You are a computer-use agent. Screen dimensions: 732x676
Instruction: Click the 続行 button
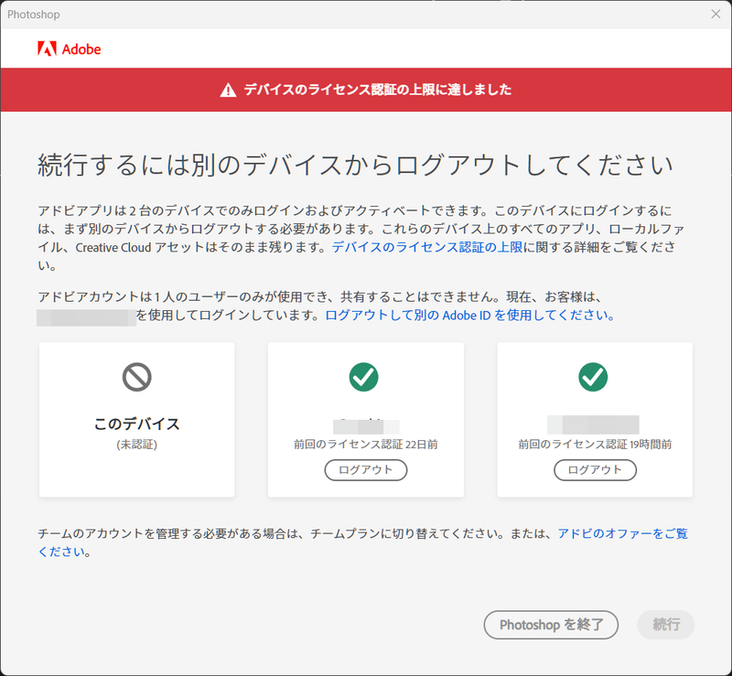[x=666, y=625]
